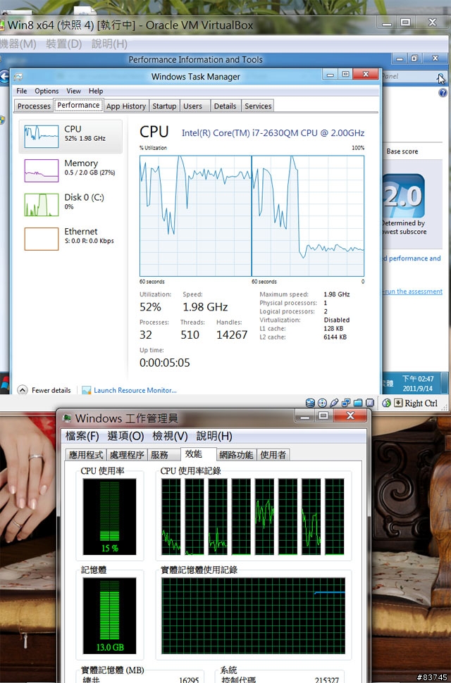Open the Help menu in Windows Task Manager
The image size is (451, 683).
[x=96, y=91]
